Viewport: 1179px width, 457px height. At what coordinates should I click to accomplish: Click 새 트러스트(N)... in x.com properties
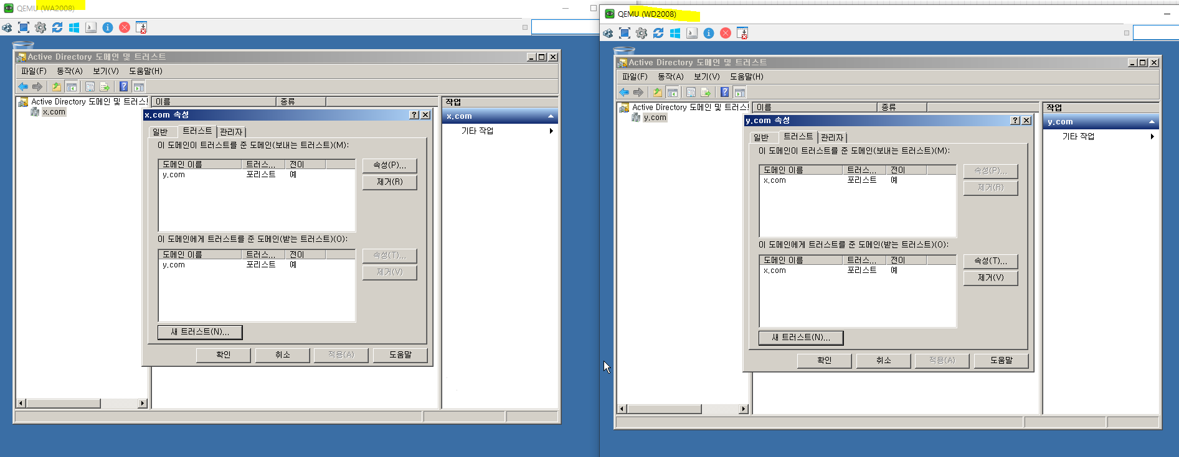coord(200,332)
